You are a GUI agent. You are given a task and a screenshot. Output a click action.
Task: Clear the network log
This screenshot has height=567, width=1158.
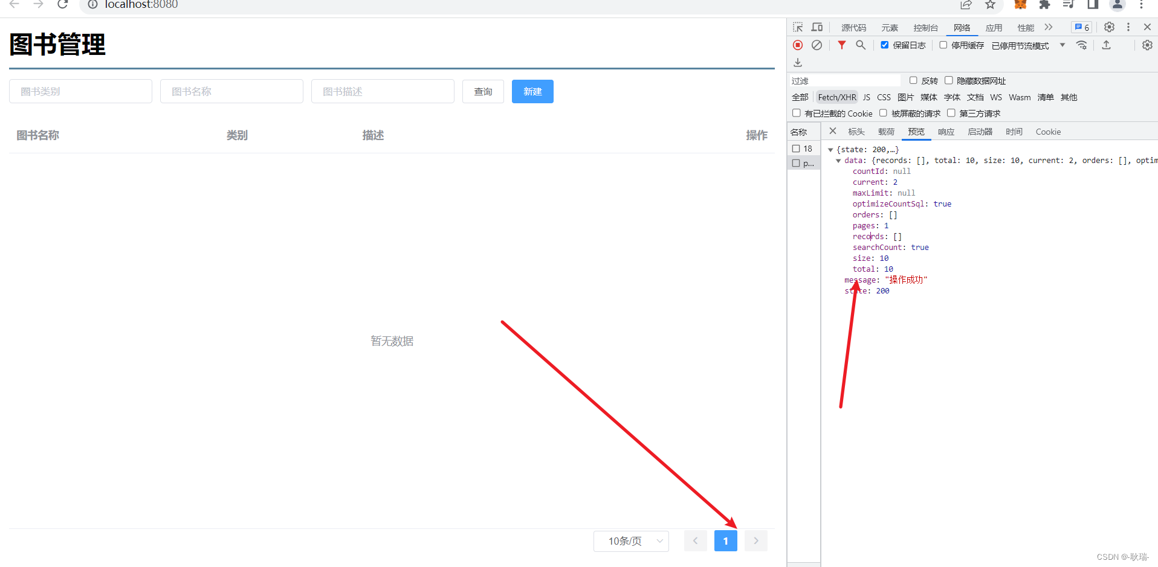click(817, 45)
